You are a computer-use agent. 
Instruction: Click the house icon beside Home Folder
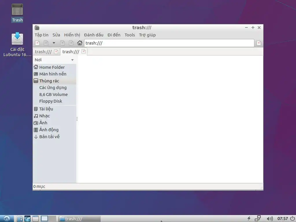[36, 67]
